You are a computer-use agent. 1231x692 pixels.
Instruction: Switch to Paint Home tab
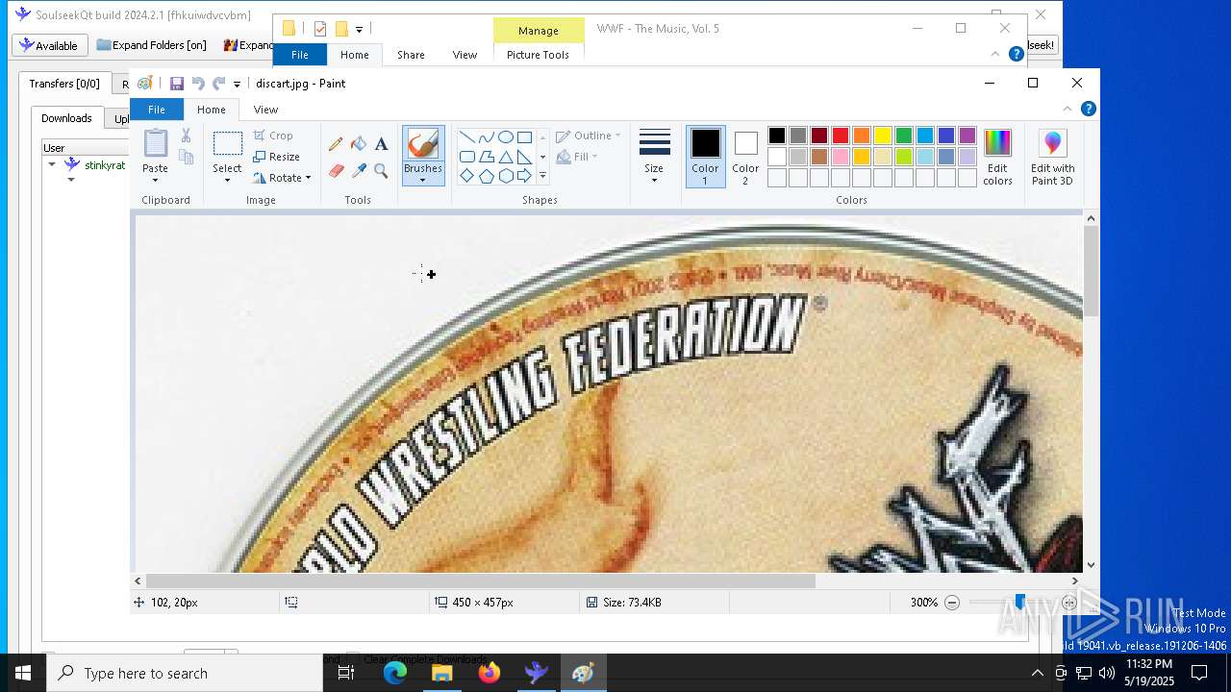[x=212, y=110]
